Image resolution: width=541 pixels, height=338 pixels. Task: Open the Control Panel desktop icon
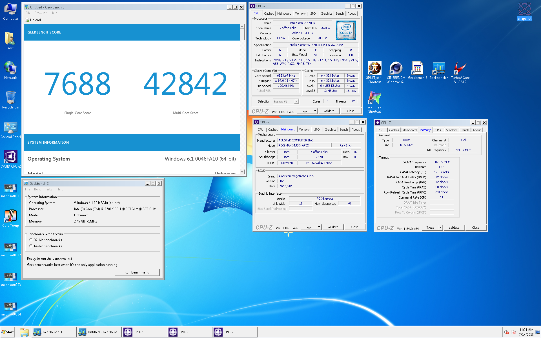click(x=10, y=130)
